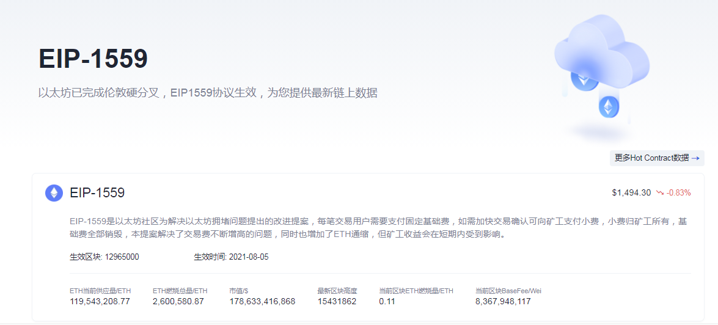Screen dimensions: 718x325
Task: Click the Ethereum logo beside the EIP-1559 card title
Action: pos(54,193)
